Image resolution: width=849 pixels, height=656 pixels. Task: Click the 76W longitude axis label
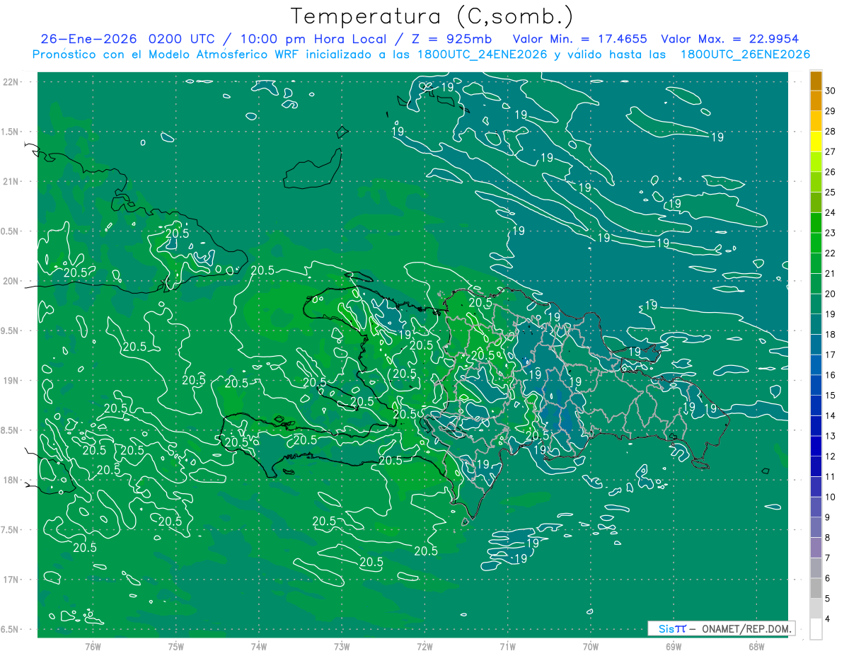click(x=93, y=646)
